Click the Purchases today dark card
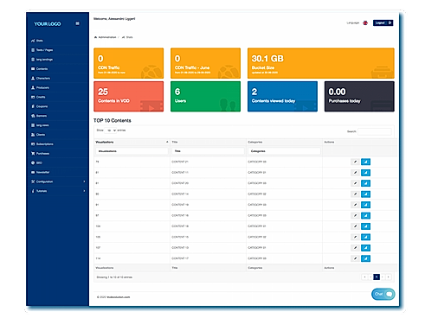This screenshot has height=318, width=425. tap(359, 96)
